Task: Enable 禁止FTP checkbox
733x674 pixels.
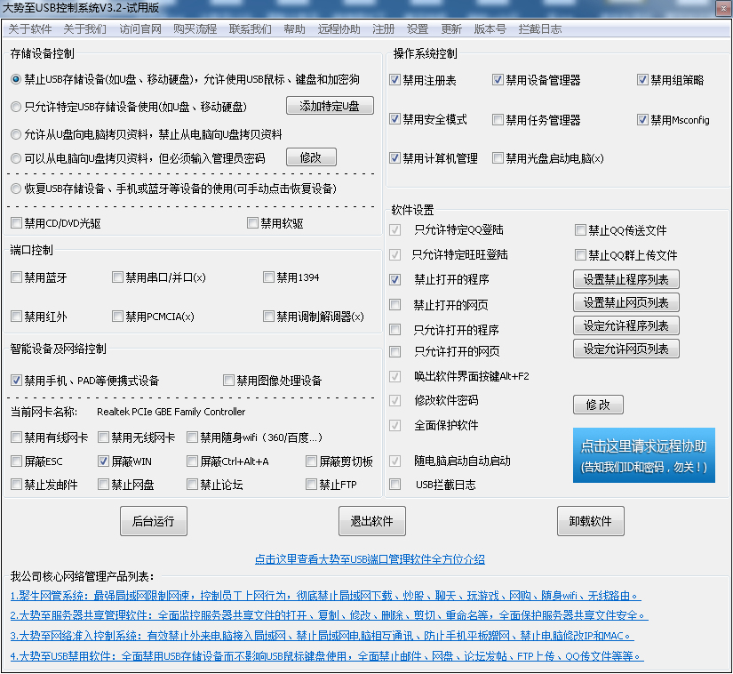Action: tap(311, 484)
